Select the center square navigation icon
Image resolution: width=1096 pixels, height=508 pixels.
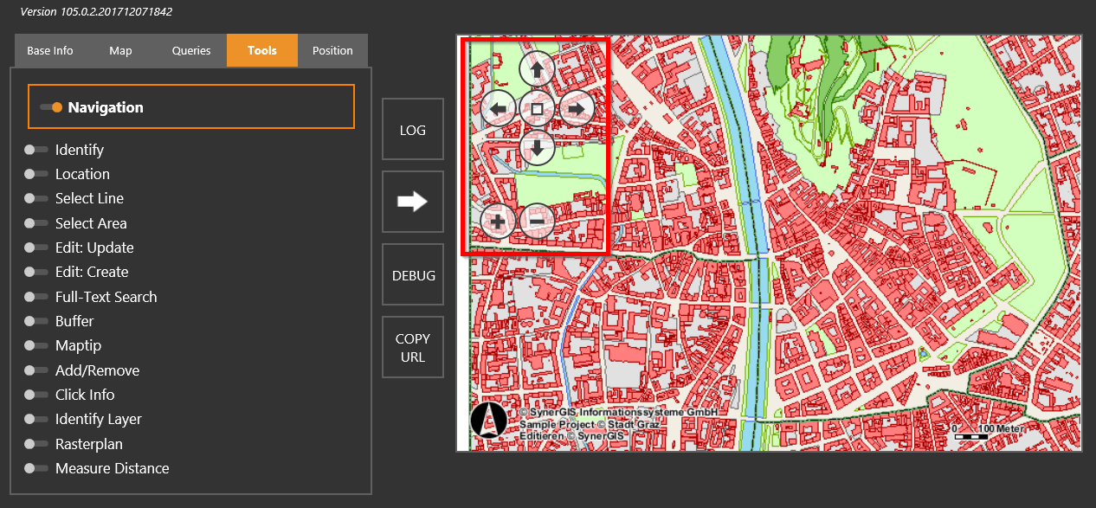point(537,107)
